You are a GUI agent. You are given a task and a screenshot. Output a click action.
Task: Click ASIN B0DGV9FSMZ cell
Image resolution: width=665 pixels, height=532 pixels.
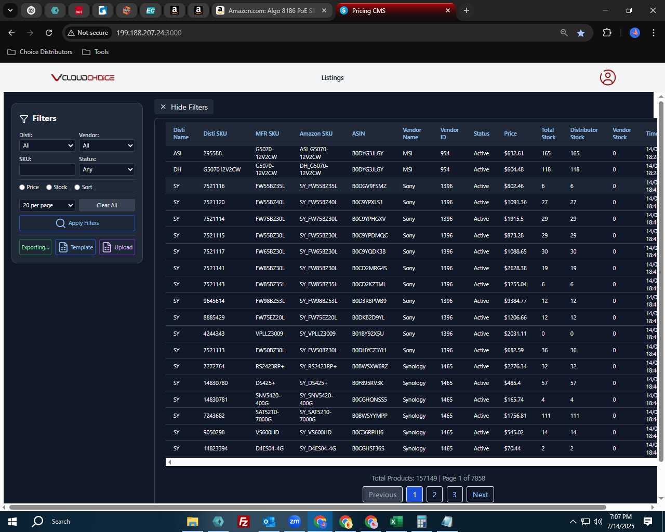tap(369, 186)
